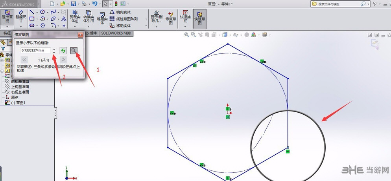
Task: Close the 修复草图 dialog
Action: click(x=80, y=35)
